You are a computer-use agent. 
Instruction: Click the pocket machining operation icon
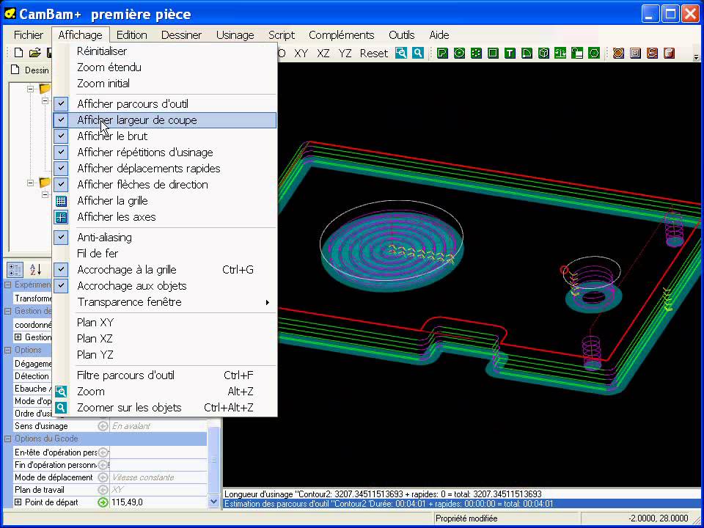[x=635, y=54]
